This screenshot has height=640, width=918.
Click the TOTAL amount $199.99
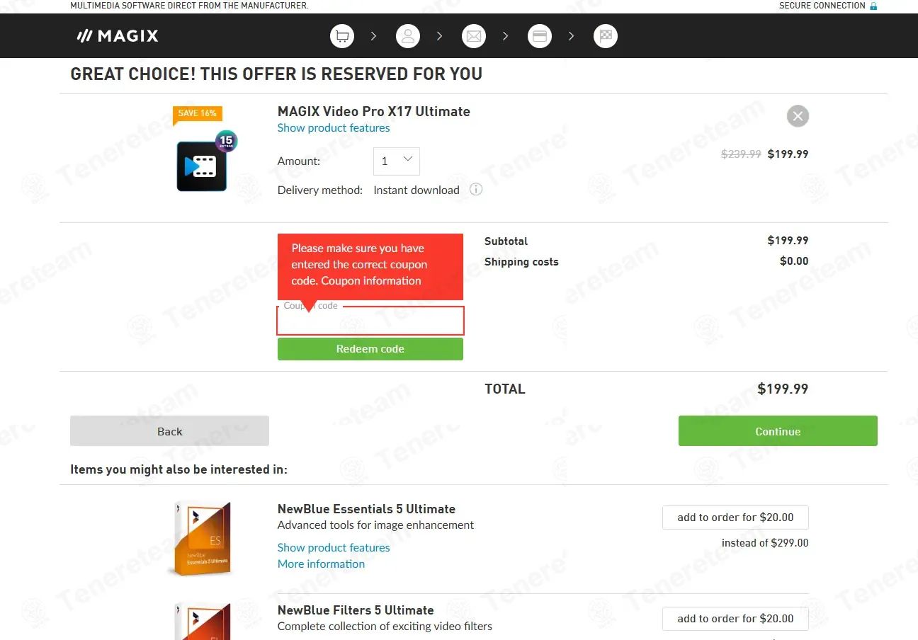click(x=783, y=389)
